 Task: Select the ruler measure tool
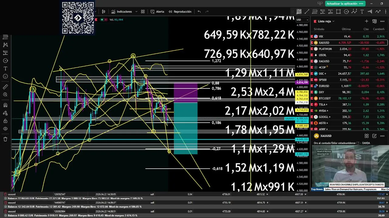pos(5,87)
